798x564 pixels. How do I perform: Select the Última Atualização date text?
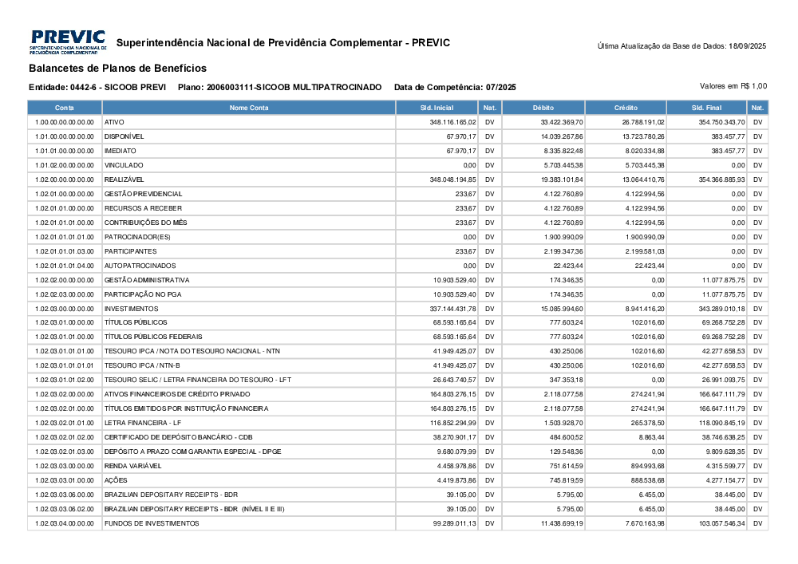tap(681, 46)
